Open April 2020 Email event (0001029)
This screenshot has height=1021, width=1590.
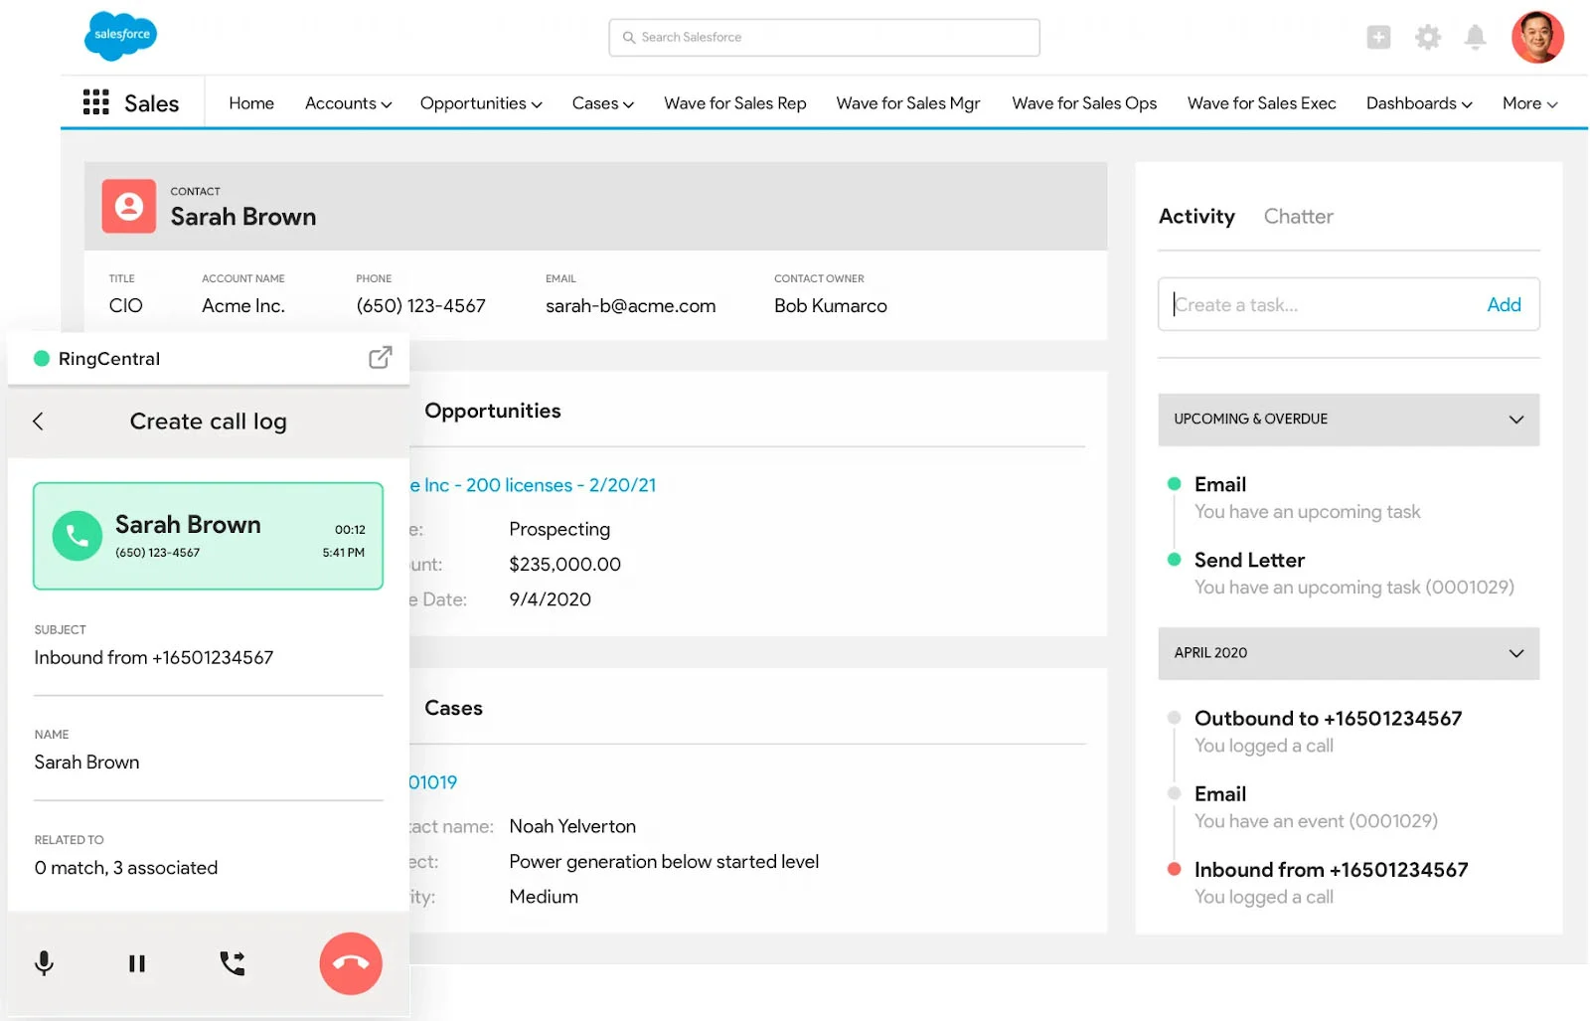pyautogui.click(x=1220, y=793)
